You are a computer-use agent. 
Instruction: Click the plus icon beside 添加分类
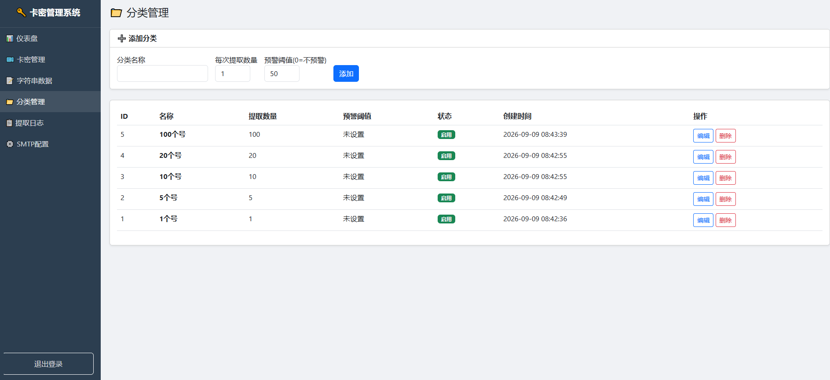[x=122, y=39]
